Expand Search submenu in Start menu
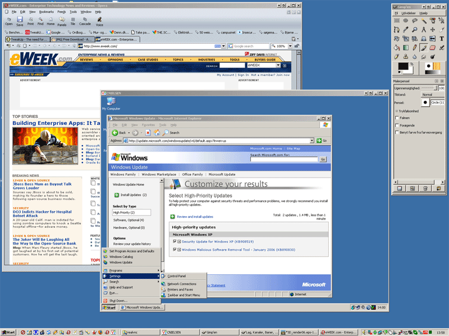The width and height of the screenshot is (449, 336). tap(131, 282)
